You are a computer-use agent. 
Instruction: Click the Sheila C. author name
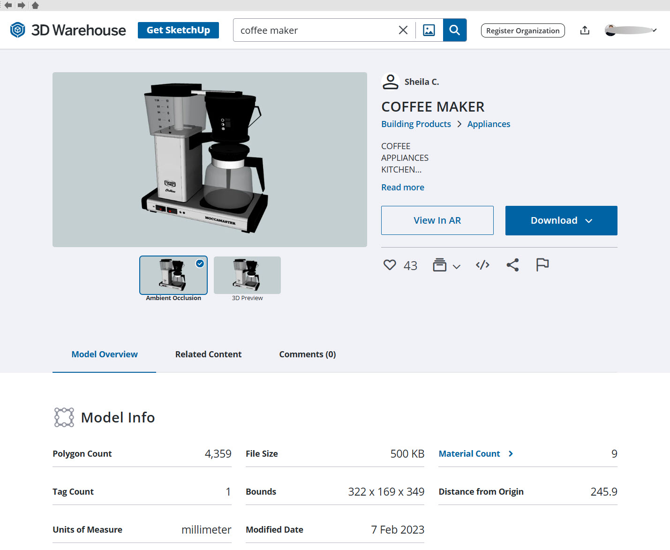coord(422,82)
